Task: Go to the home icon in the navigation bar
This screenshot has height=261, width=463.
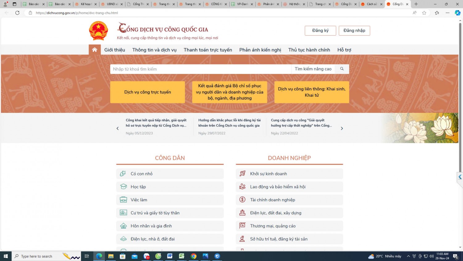Action: pyautogui.click(x=94, y=50)
